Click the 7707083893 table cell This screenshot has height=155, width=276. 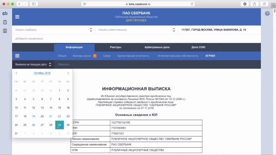[156, 128]
